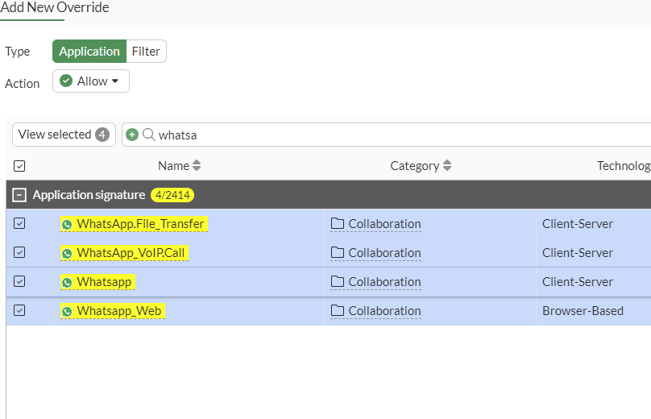Image resolution: width=651 pixels, height=419 pixels.
Task: Collapse the Application signature group
Action: tap(19, 195)
